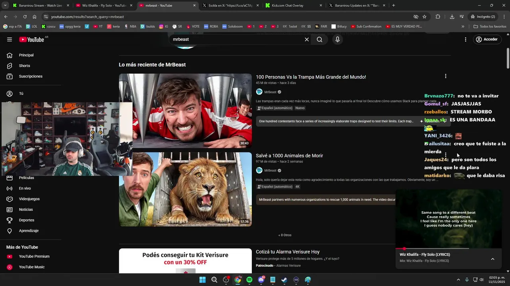This screenshot has height=286, width=510.
Task: Open the LOL bookmark
Action: click(x=31, y=27)
